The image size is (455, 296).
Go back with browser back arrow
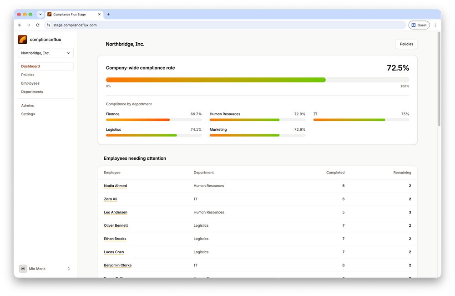pos(20,25)
